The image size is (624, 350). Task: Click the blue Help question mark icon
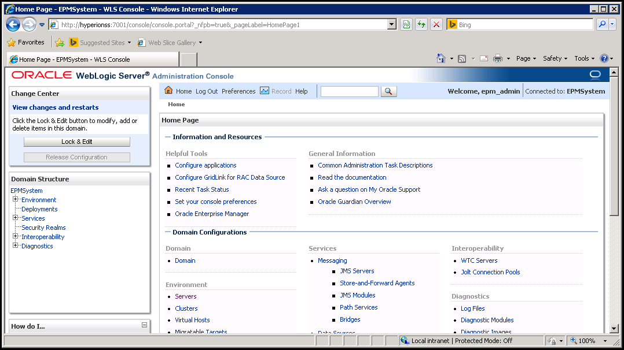604,58
